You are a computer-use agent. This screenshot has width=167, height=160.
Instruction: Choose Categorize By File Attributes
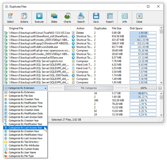(x=25, y=145)
